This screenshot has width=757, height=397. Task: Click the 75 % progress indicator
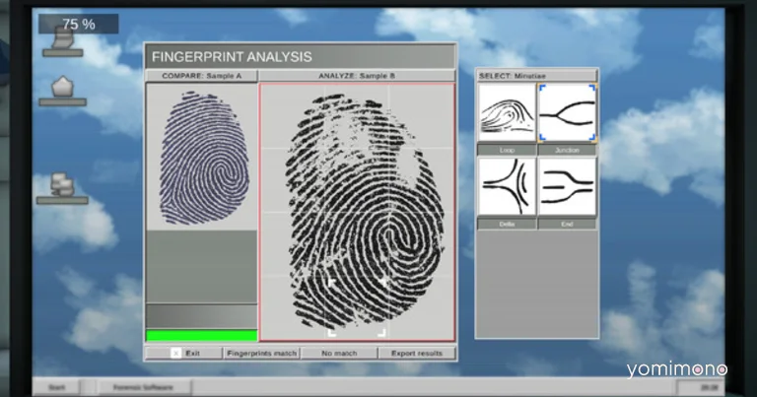pos(79,24)
